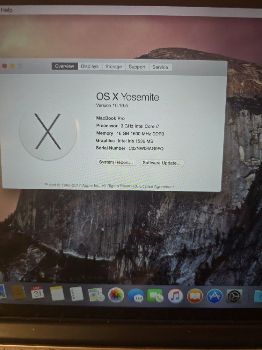Launch Photos from the Dock
This screenshot has width=262, height=350.
click(x=116, y=295)
